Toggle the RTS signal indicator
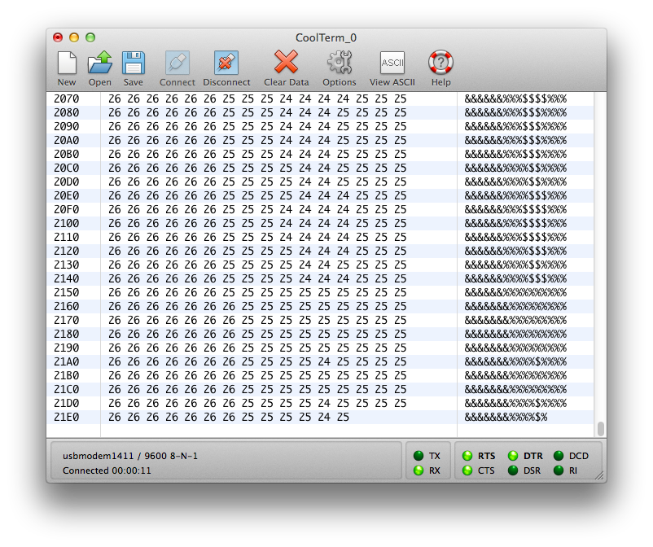 click(x=467, y=456)
